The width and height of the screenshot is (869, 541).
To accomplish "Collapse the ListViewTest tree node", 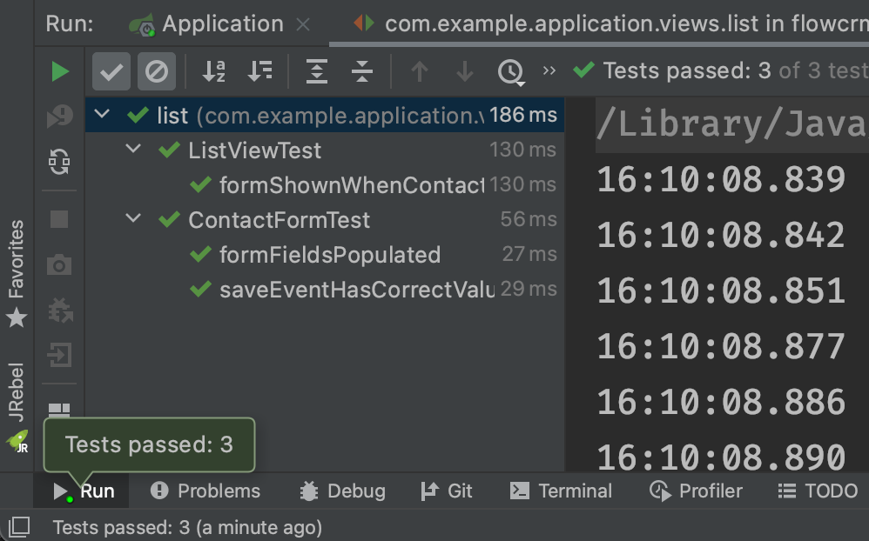I will [x=134, y=150].
